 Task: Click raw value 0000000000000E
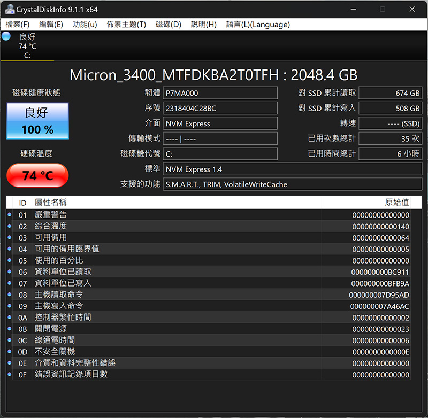(380, 352)
